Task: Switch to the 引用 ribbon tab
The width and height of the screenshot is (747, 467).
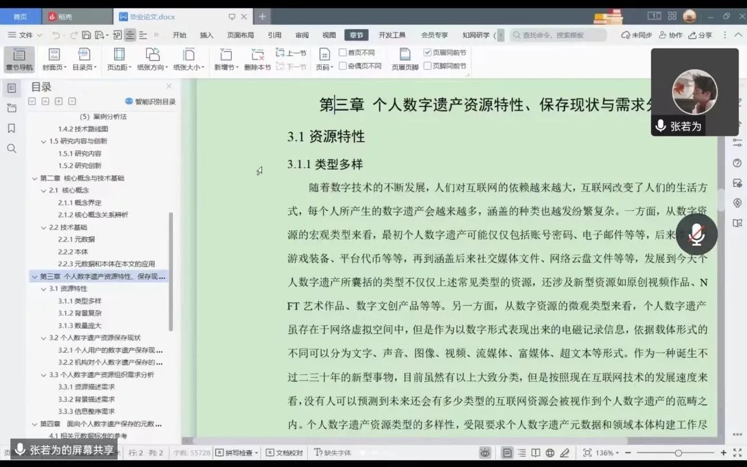Action: click(275, 35)
